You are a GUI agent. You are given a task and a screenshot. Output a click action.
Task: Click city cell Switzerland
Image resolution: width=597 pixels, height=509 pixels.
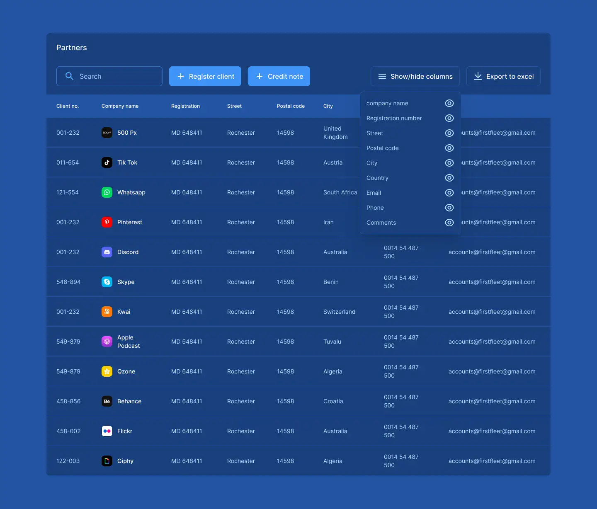(339, 312)
